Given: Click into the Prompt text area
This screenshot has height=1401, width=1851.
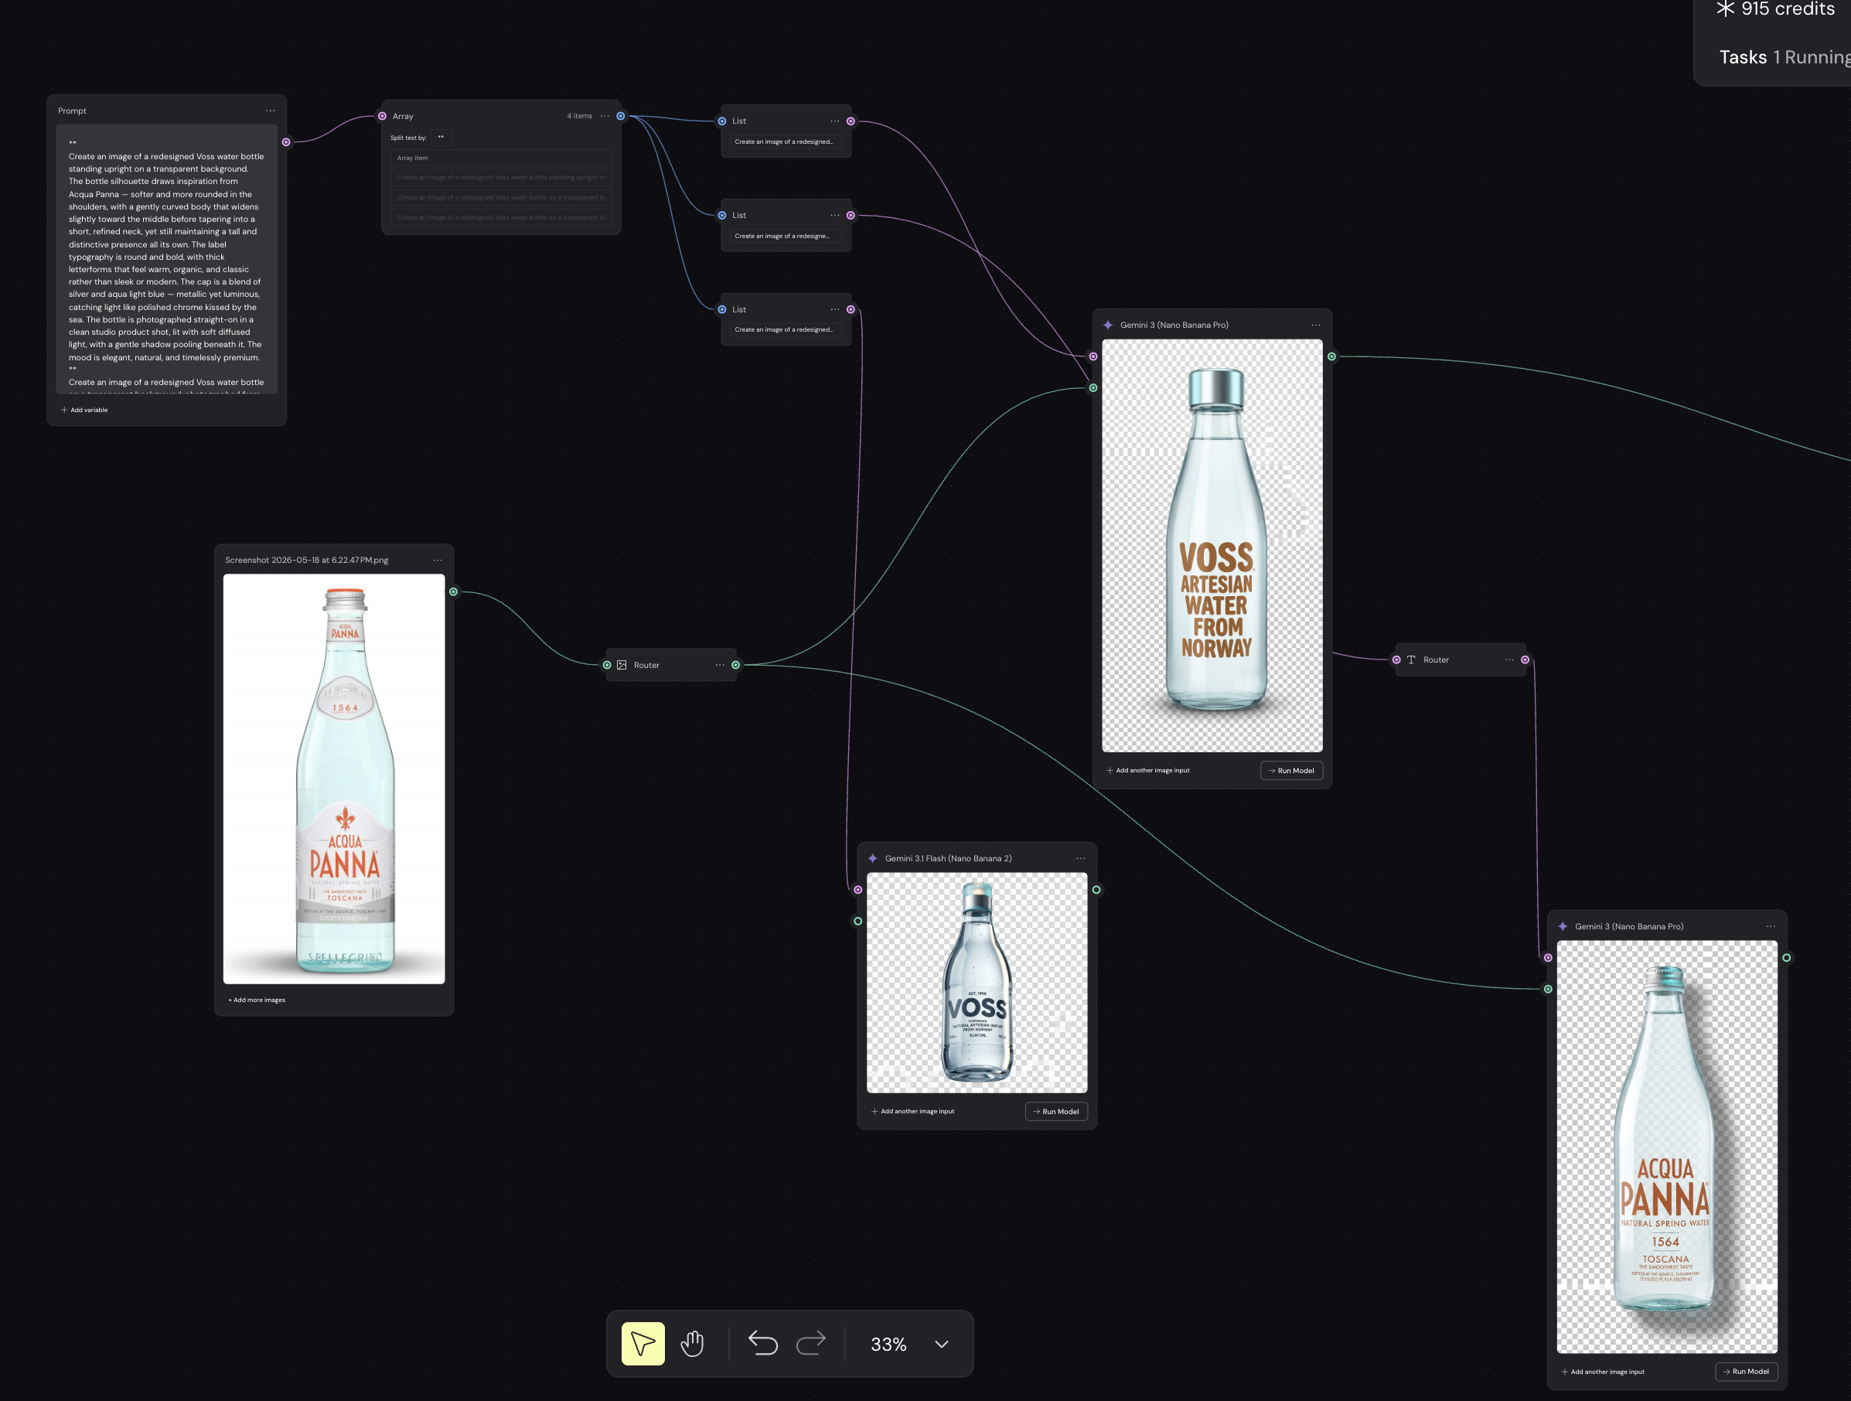Looking at the screenshot, I should tap(166, 258).
